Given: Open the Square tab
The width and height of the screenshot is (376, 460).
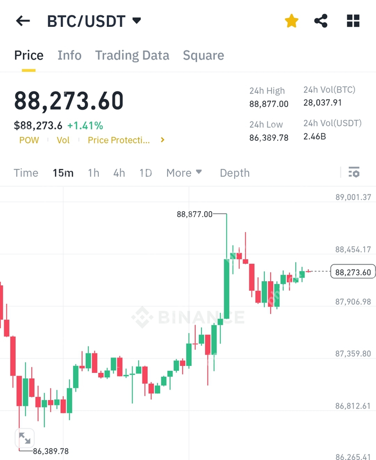Looking at the screenshot, I should coord(203,55).
